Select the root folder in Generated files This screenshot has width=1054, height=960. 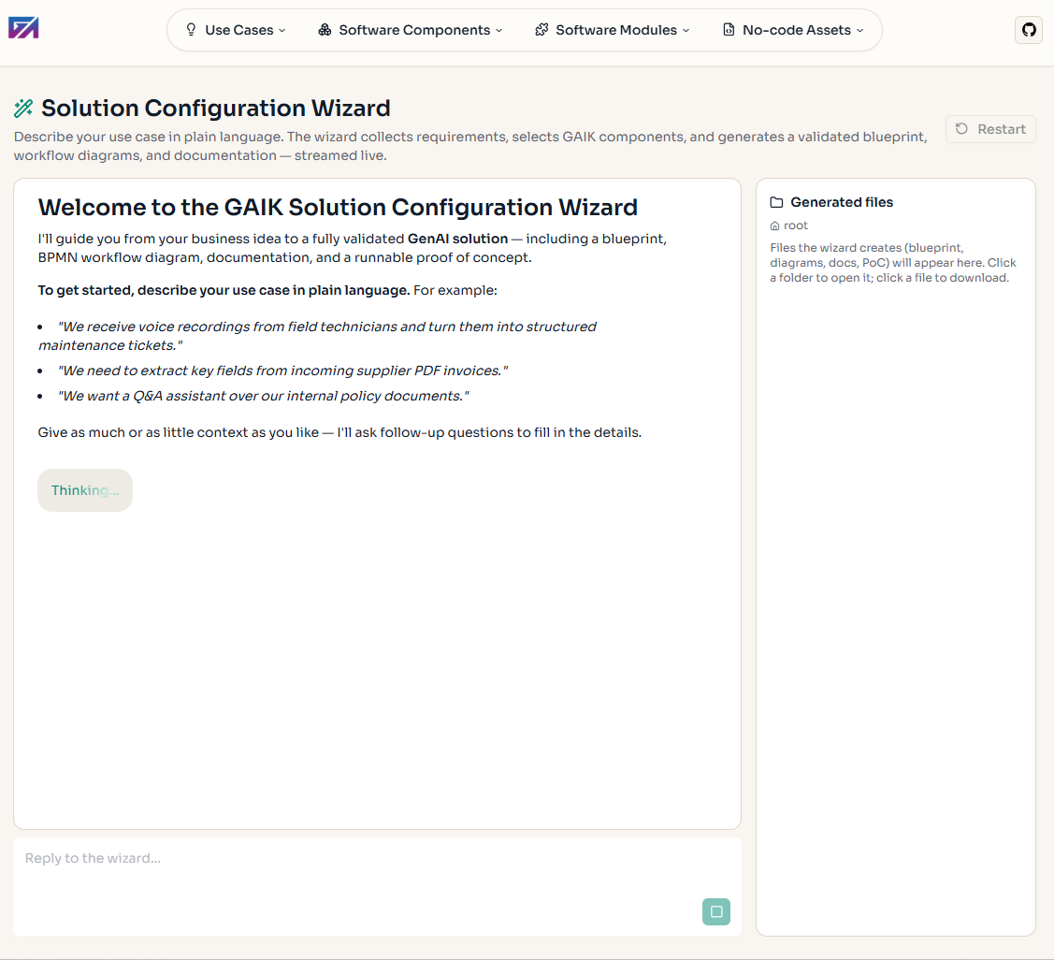tap(789, 226)
